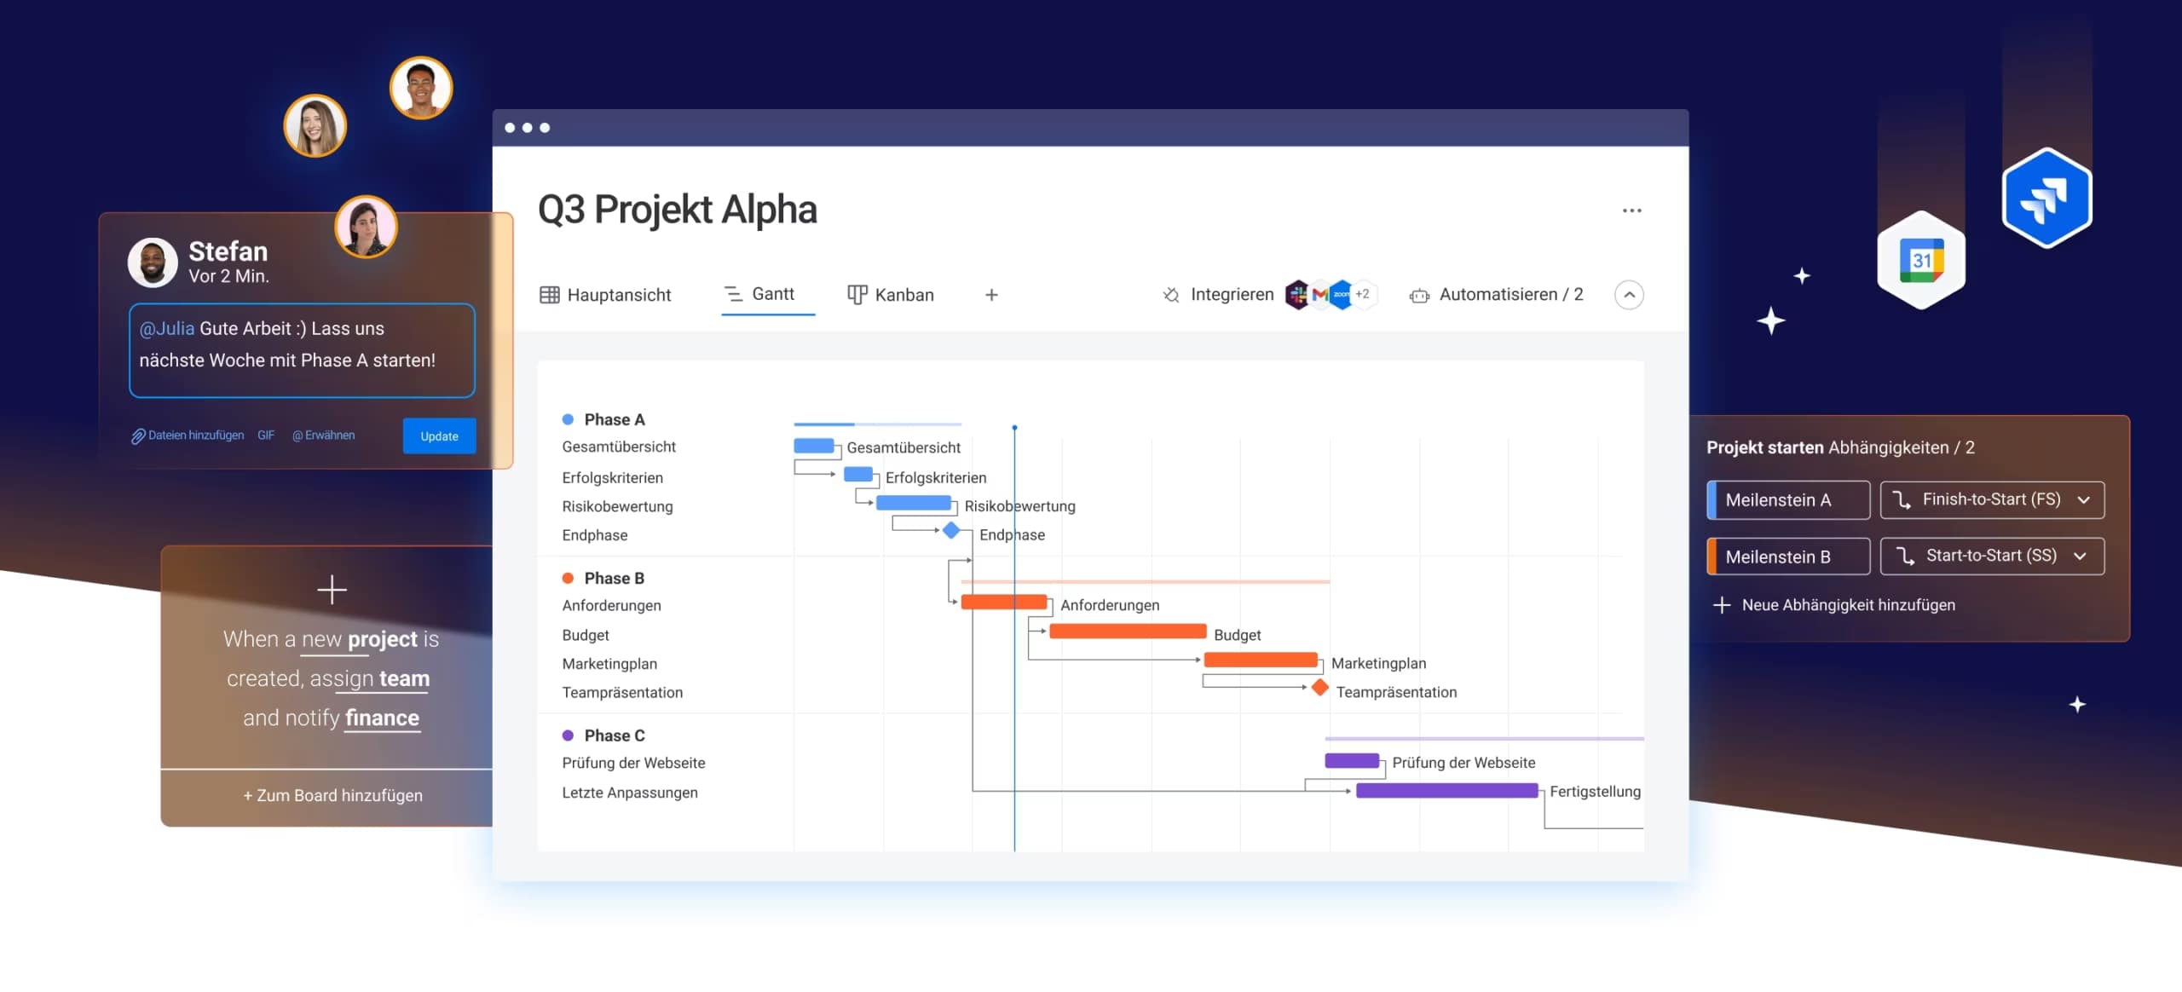Select the Teampräsentation milestone diamond

pyautogui.click(x=1320, y=687)
